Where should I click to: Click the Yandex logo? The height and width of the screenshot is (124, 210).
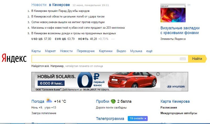tap(14, 58)
